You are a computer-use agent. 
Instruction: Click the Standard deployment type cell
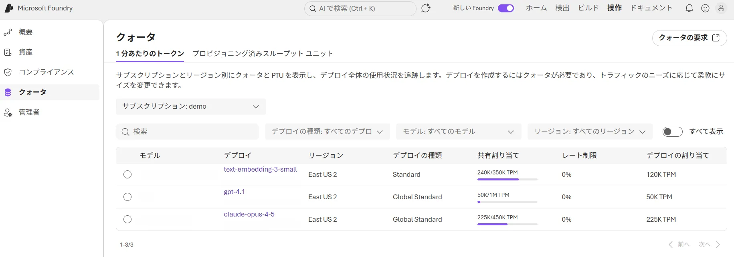point(406,174)
